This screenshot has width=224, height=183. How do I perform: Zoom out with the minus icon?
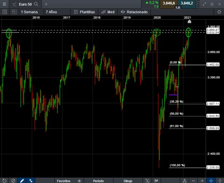tap(193, 181)
